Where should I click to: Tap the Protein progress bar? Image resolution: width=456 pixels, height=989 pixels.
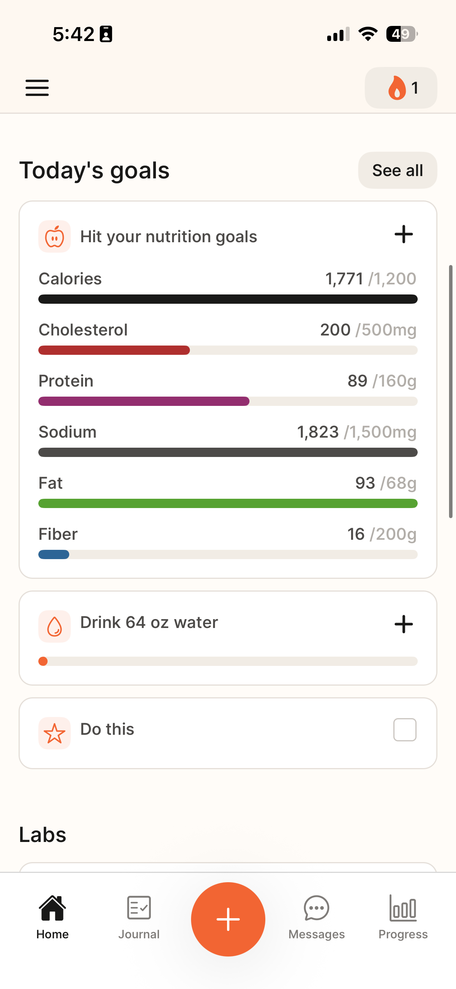pyautogui.click(x=228, y=401)
